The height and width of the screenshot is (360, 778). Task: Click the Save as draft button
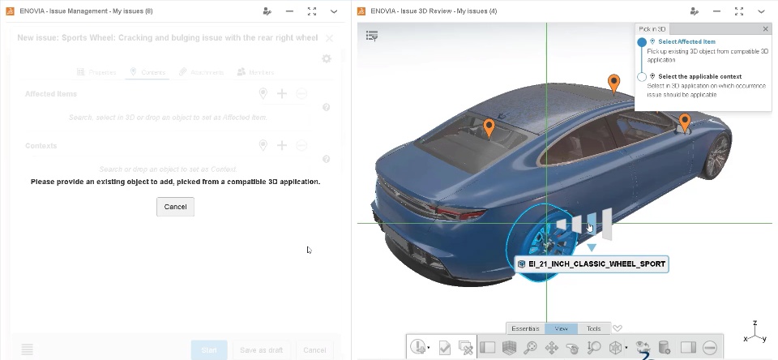[x=262, y=350]
